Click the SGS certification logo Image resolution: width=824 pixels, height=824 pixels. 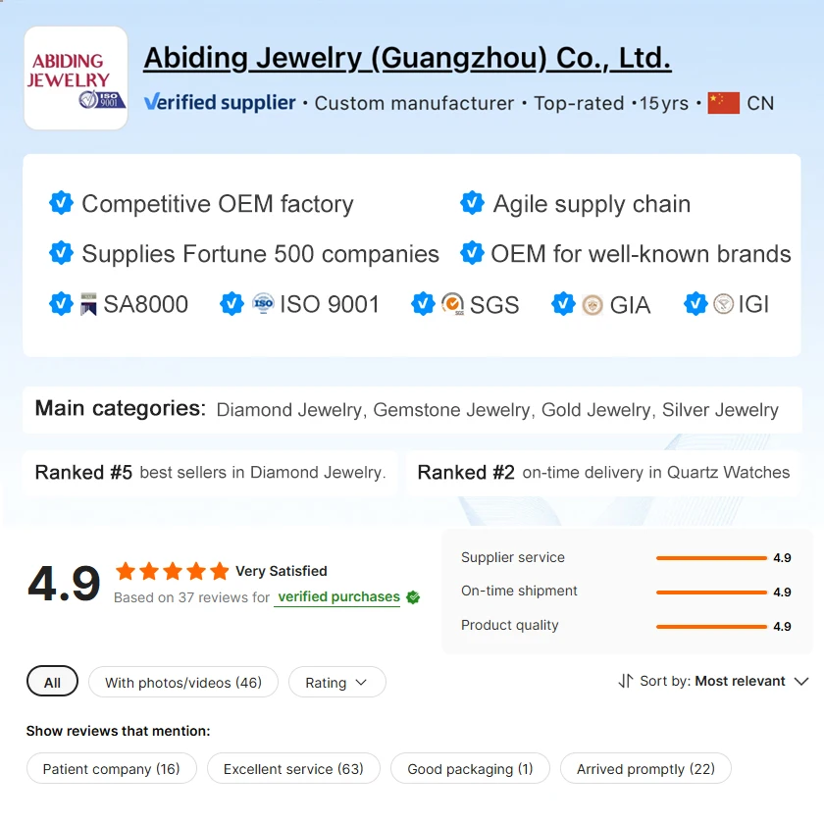(x=452, y=304)
